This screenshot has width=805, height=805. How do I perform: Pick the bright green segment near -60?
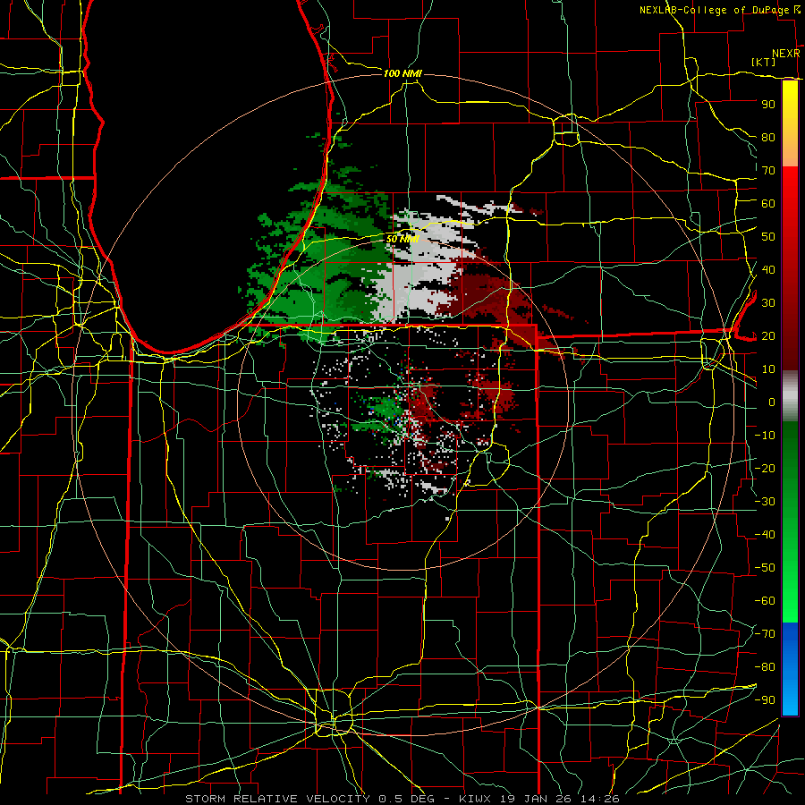(x=790, y=601)
